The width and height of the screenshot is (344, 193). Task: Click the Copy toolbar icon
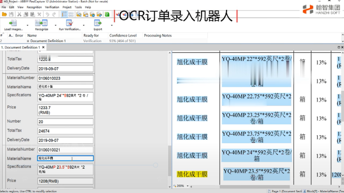click(26, 14)
